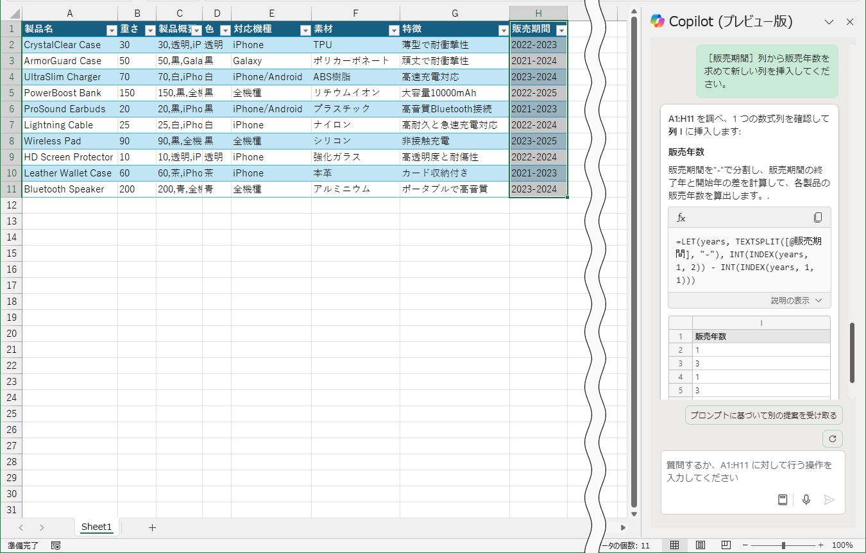866x553 pixels.
Task: Click the fx icon on the formula card
Action: click(682, 217)
